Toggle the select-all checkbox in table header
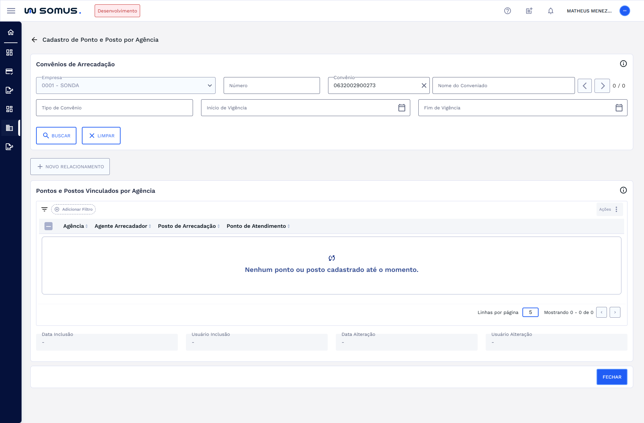The image size is (644, 423). tap(49, 226)
